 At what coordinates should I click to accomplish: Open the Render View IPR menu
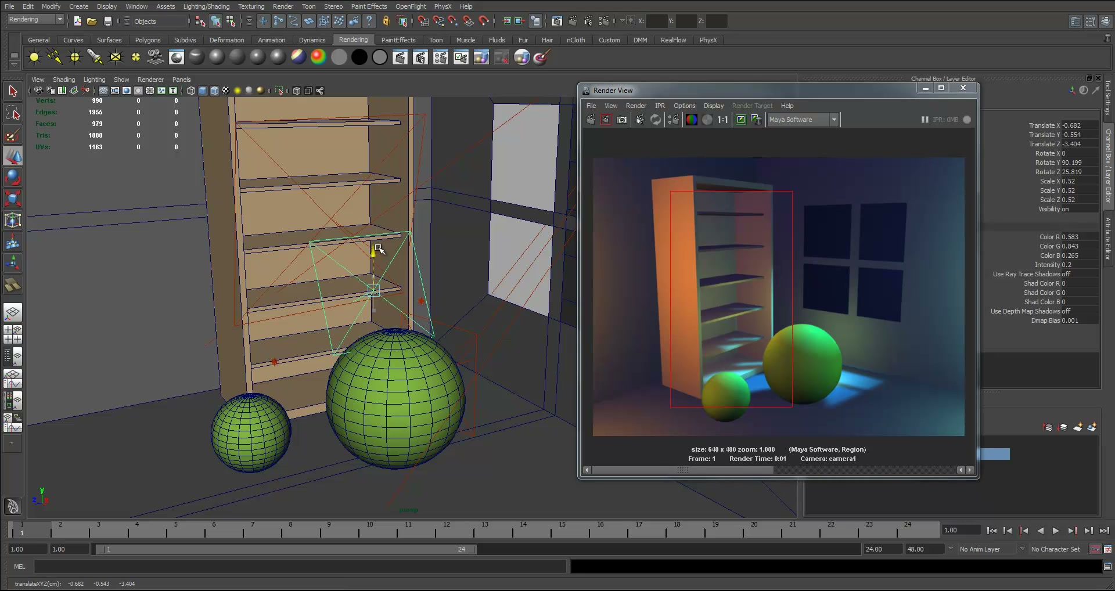660,106
